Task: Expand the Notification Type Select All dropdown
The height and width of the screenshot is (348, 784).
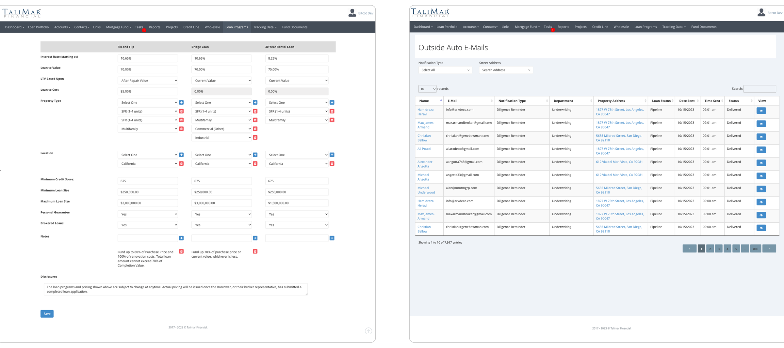Action: tap(445, 70)
